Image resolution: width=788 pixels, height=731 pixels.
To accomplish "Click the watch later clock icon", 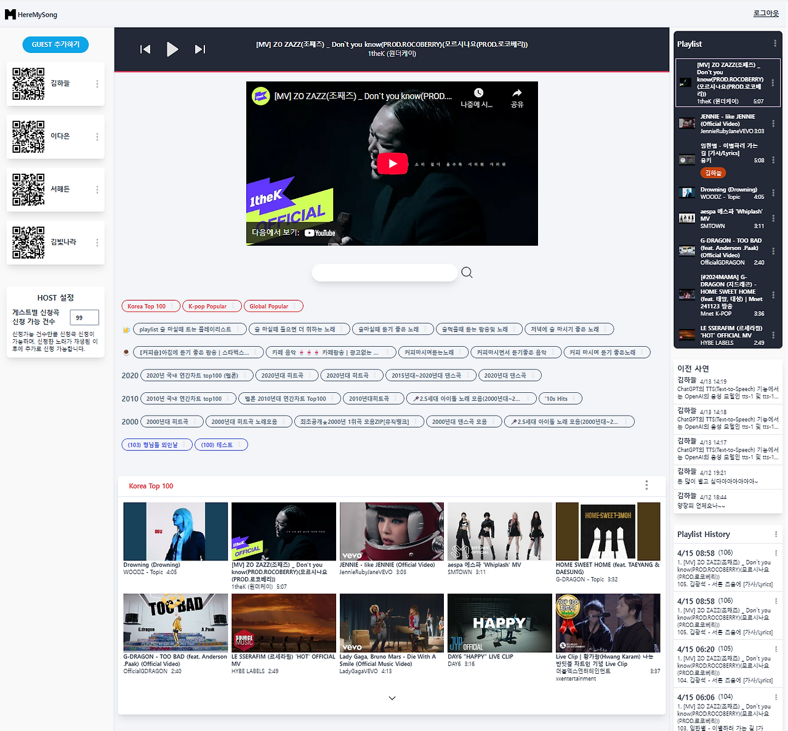I will [478, 97].
